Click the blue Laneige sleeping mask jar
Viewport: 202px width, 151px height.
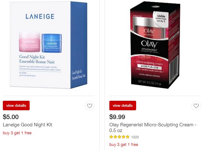[x=52, y=43]
